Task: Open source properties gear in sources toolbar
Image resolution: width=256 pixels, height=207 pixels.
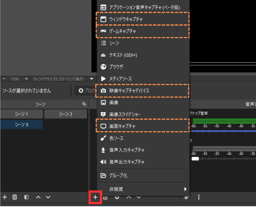Action: tap(117, 197)
